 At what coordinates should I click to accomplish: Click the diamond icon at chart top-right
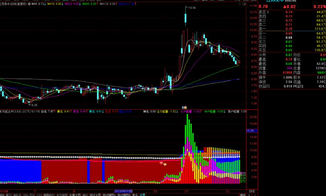pos(240,4)
